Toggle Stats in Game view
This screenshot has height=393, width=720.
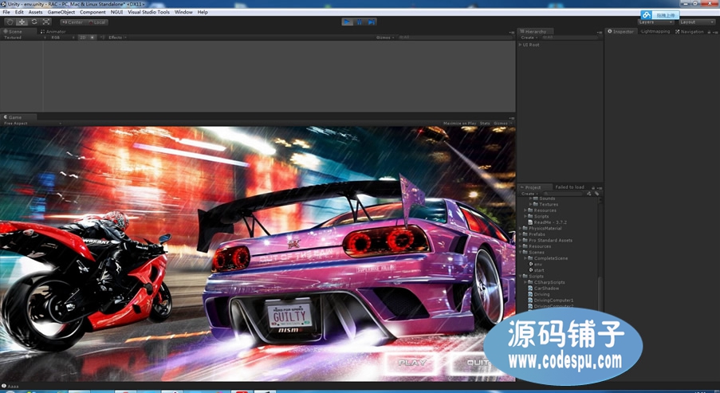pos(485,123)
